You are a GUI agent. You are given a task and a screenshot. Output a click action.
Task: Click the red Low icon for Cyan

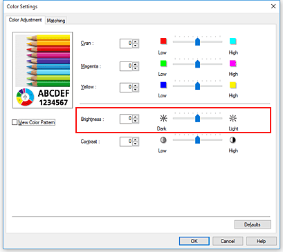coord(163,41)
